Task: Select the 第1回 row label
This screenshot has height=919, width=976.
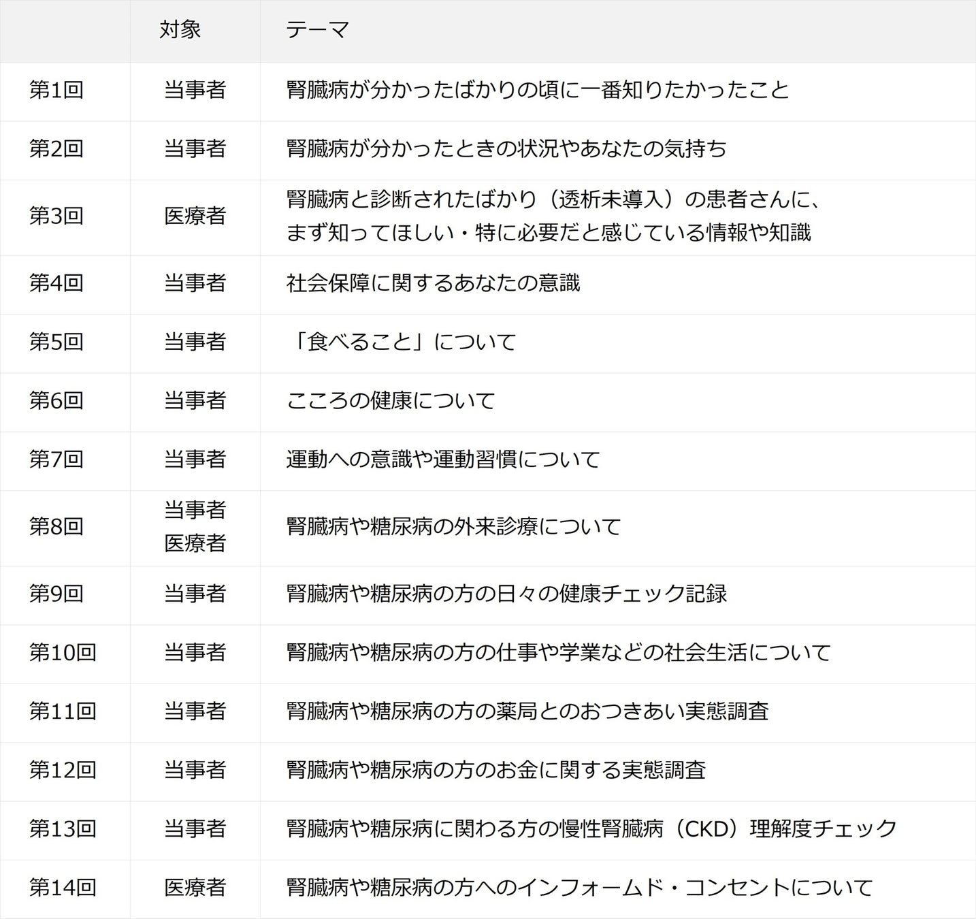Action: (56, 90)
